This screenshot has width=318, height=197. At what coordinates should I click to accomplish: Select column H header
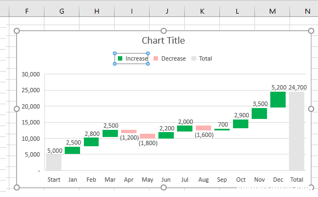(96, 11)
